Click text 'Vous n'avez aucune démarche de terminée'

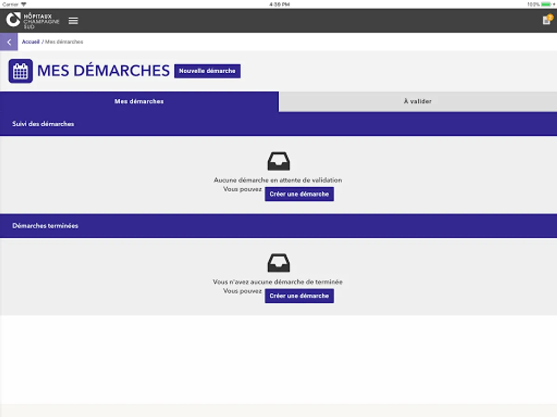pyautogui.click(x=278, y=282)
